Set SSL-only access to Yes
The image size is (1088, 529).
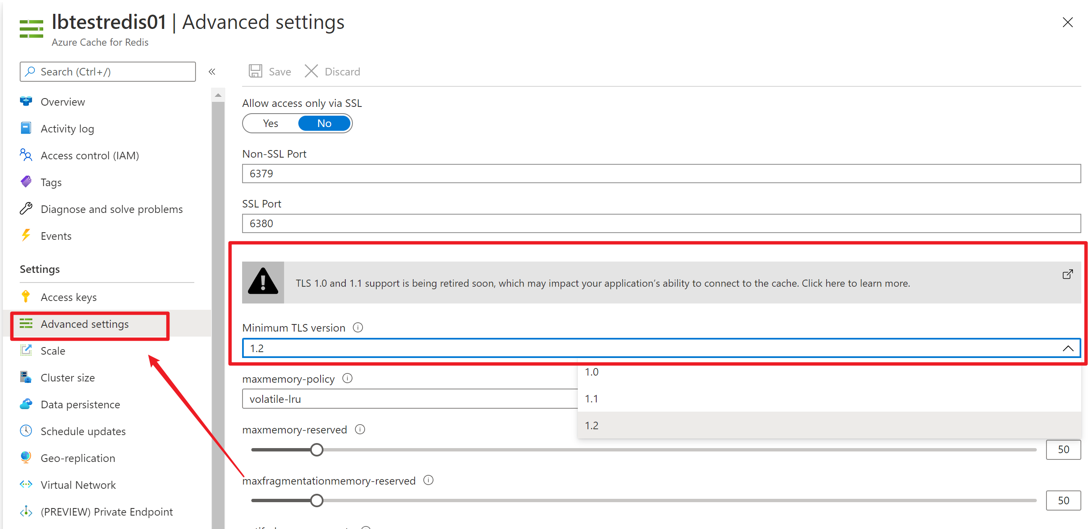270,123
